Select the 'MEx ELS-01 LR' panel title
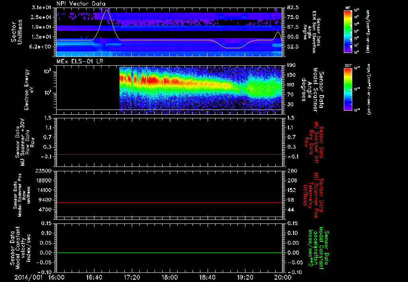The width and height of the screenshot is (408, 282). point(79,61)
